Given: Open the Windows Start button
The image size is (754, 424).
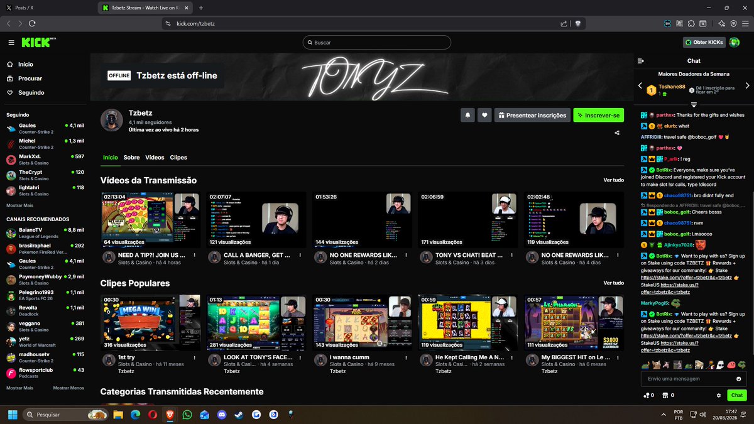Looking at the screenshot, I should pyautogui.click(x=11, y=415).
